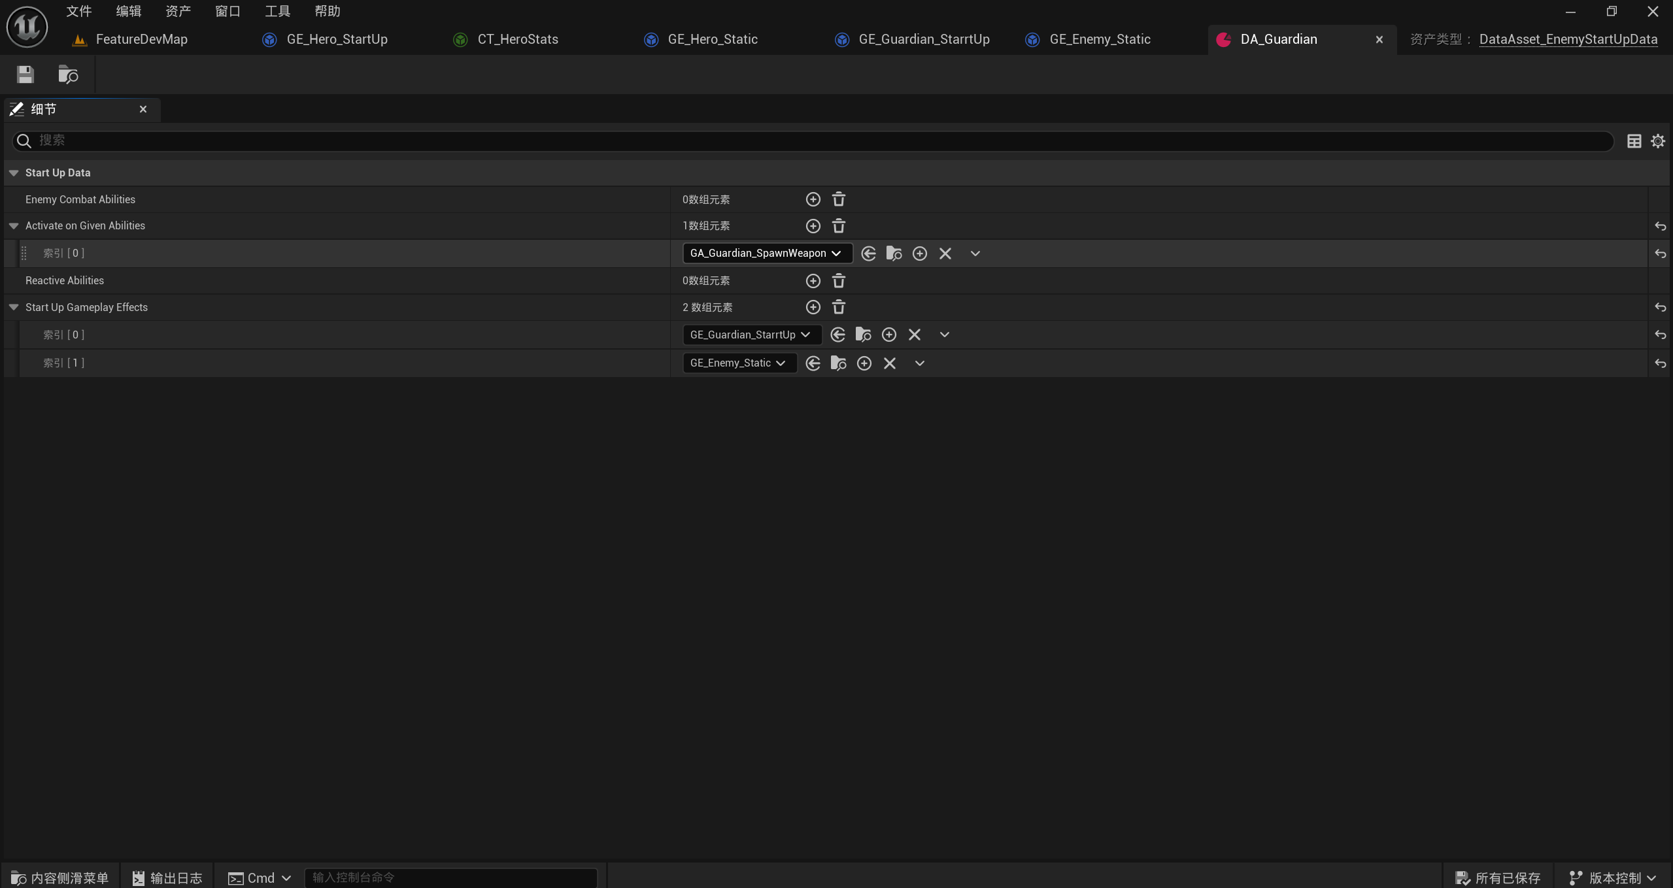Close the 细节 details panel tab
1673x888 pixels.
point(143,109)
